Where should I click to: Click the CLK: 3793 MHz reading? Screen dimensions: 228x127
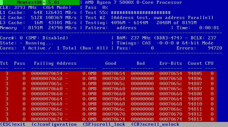[18, 7]
